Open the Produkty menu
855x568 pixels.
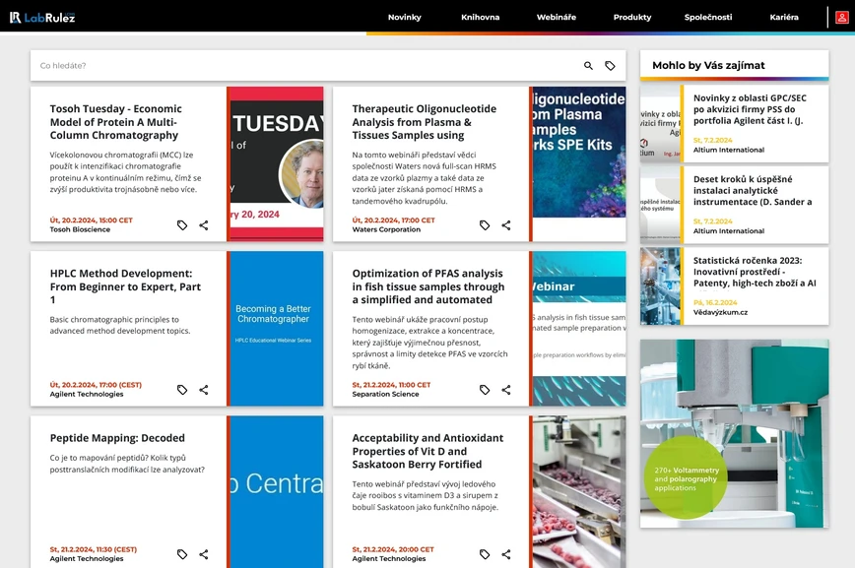click(x=632, y=17)
